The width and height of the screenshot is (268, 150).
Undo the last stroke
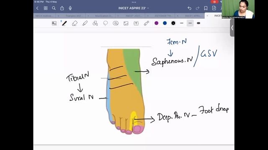pyautogui.click(x=189, y=8)
